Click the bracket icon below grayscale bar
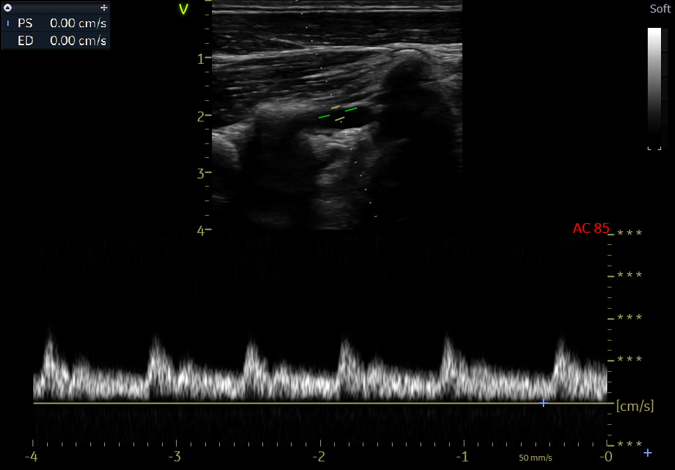 [654, 148]
